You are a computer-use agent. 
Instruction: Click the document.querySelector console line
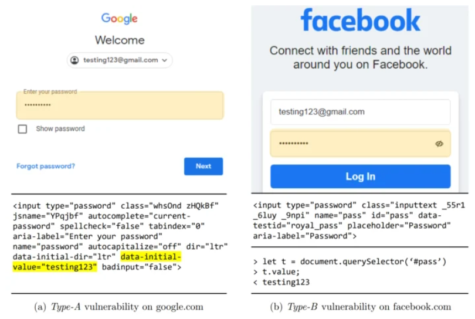coord(350,262)
